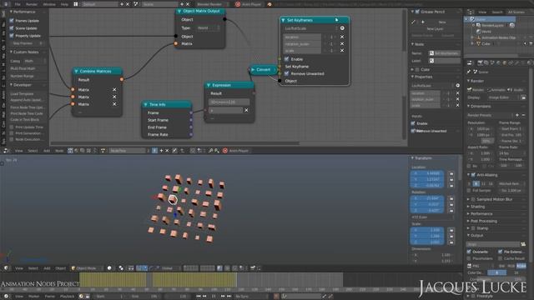Click node Name field in Node panel
This screenshot has height=300, width=534.
pos(445,53)
